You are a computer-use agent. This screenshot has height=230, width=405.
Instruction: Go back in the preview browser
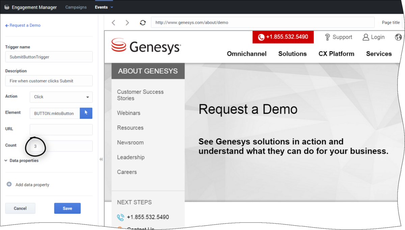(x=113, y=23)
